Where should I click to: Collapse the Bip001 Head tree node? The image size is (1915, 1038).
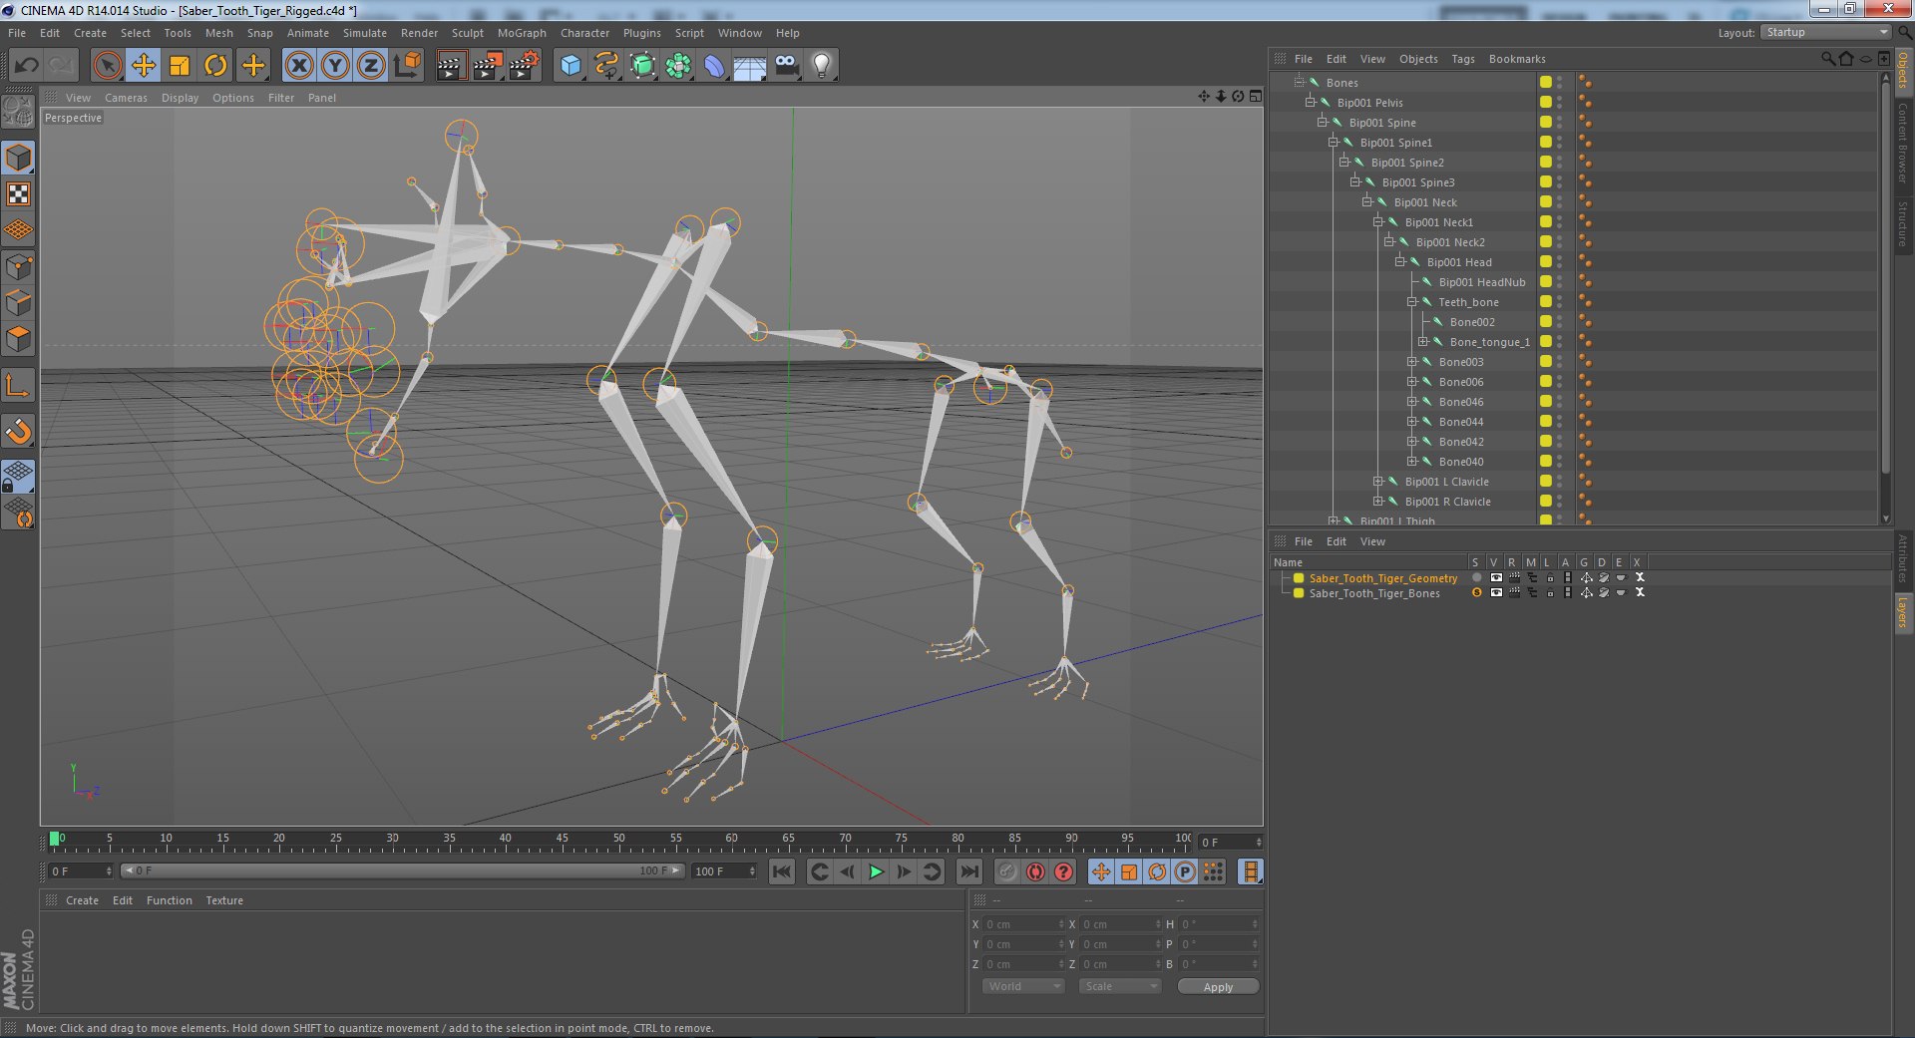(1400, 262)
